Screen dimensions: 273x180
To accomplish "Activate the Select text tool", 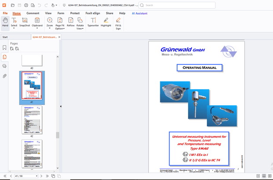I will pyautogui.click(x=14, y=23).
